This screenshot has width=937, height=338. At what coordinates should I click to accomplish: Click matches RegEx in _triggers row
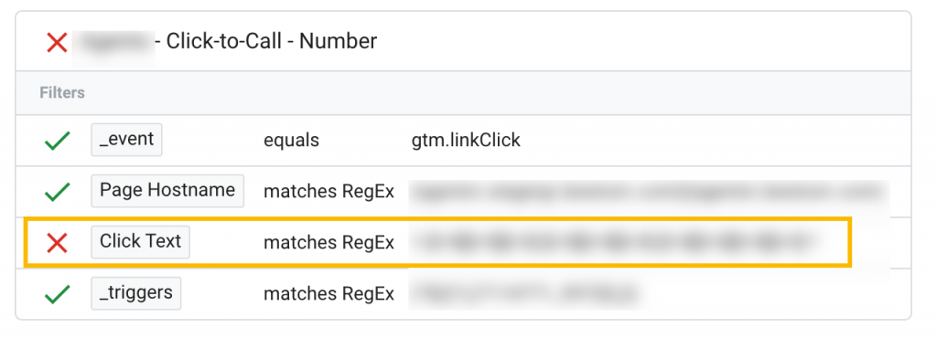[x=329, y=294]
